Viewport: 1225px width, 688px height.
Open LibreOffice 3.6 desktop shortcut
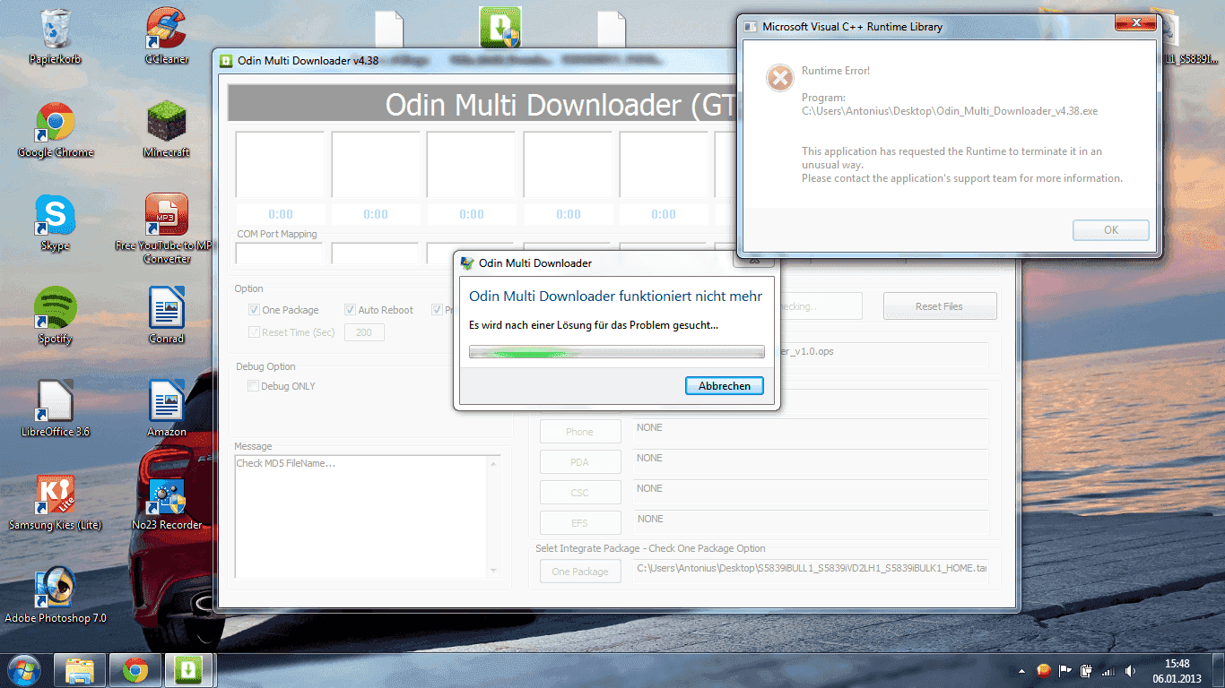point(56,409)
